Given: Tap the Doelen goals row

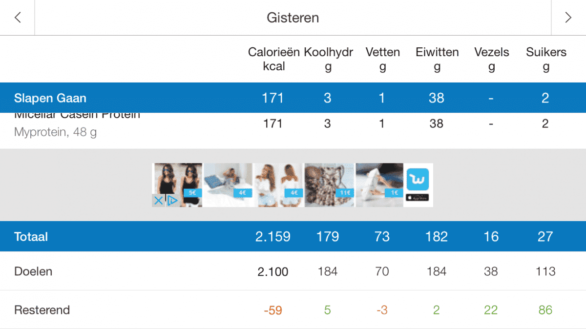Looking at the screenshot, I should coord(33,271).
